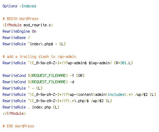Click the '^index\.php$' pattern text
This screenshot has width=159, height=132.
pos(41,44)
